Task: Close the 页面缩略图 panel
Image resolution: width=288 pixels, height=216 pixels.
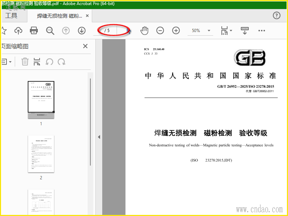Action: 85,46
